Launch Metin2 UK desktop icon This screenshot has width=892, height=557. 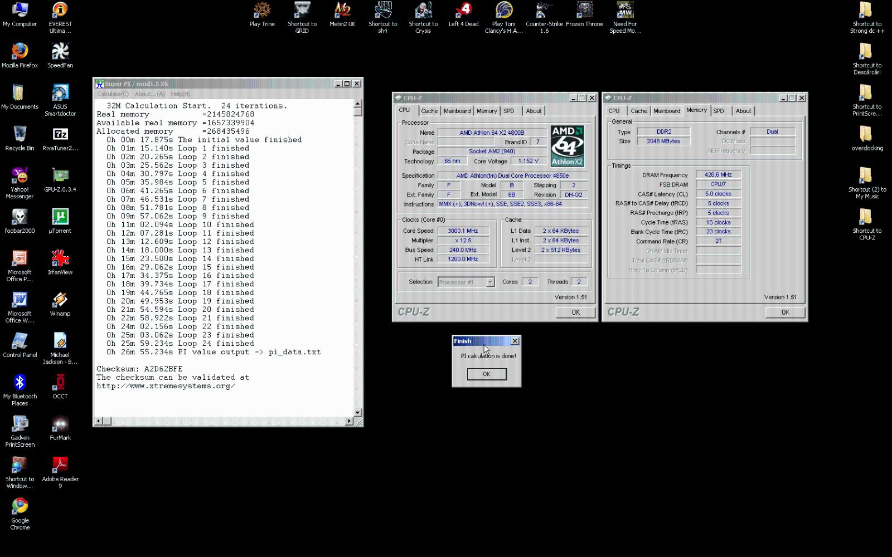pos(342,14)
